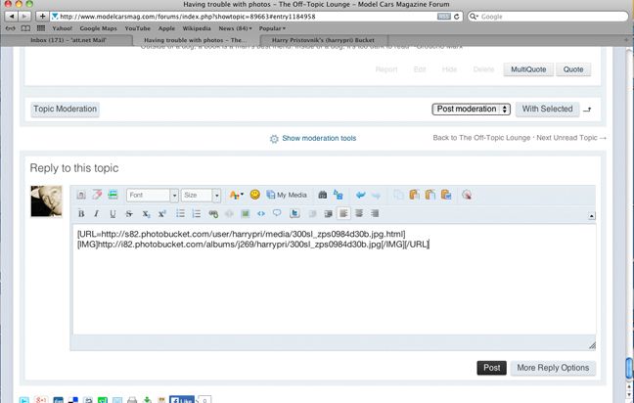The width and height of the screenshot is (634, 403).
Task: Click the binoculars find icon
Action: pyautogui.click(x=322, y=195)
